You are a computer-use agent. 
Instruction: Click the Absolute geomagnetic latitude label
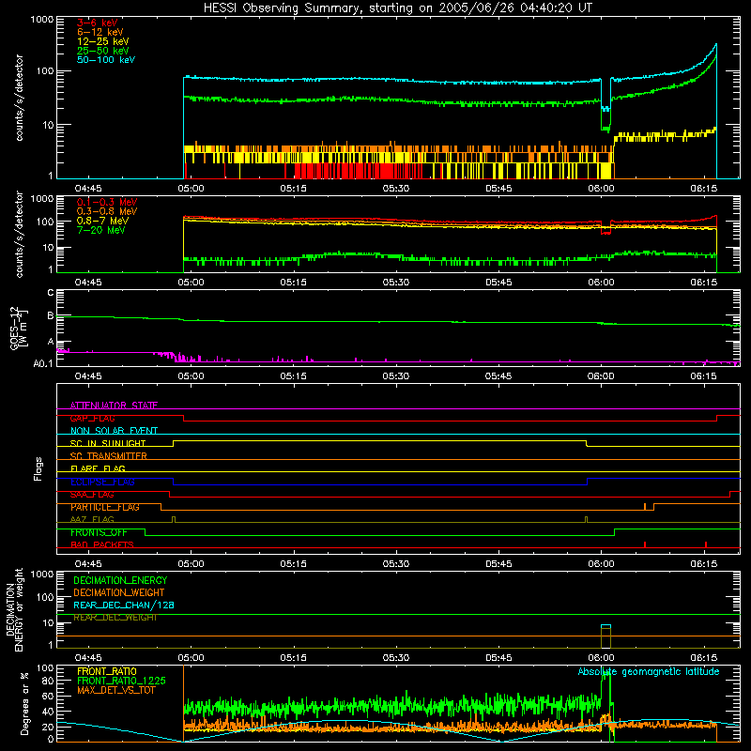click(x=649, y=671)
